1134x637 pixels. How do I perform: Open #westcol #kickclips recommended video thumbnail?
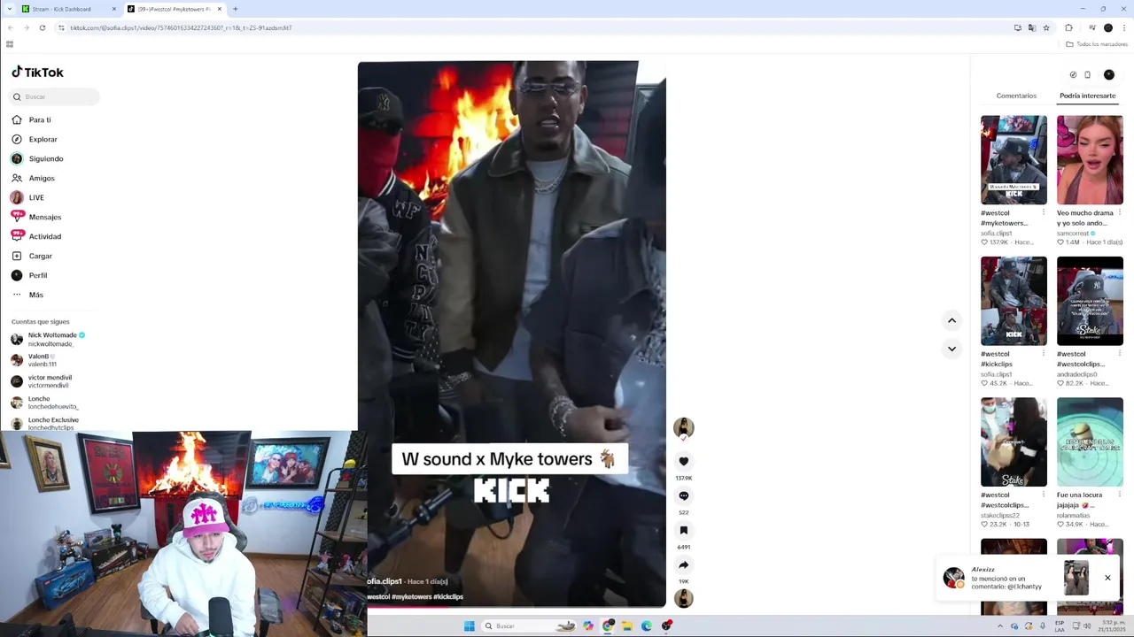coord(1014,301)
